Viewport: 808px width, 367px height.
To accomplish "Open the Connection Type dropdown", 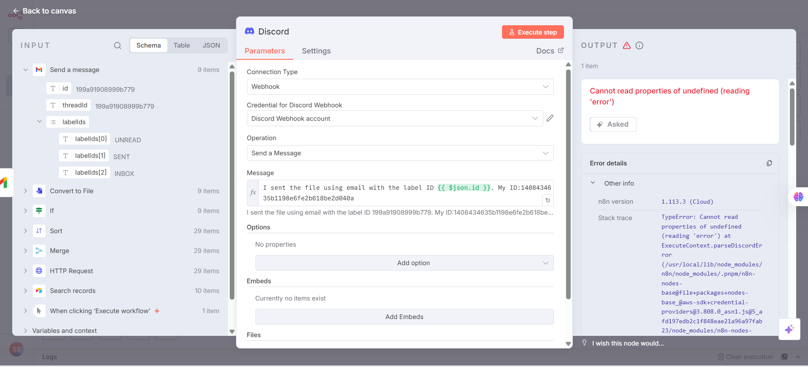I will tap(400, 87).
